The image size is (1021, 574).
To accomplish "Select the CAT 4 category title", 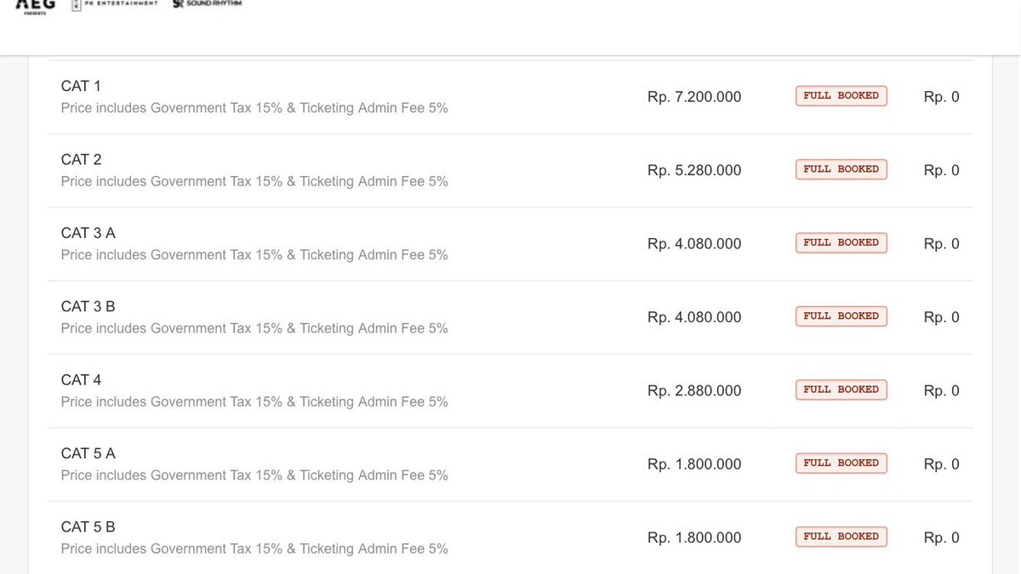I will 81,380.
